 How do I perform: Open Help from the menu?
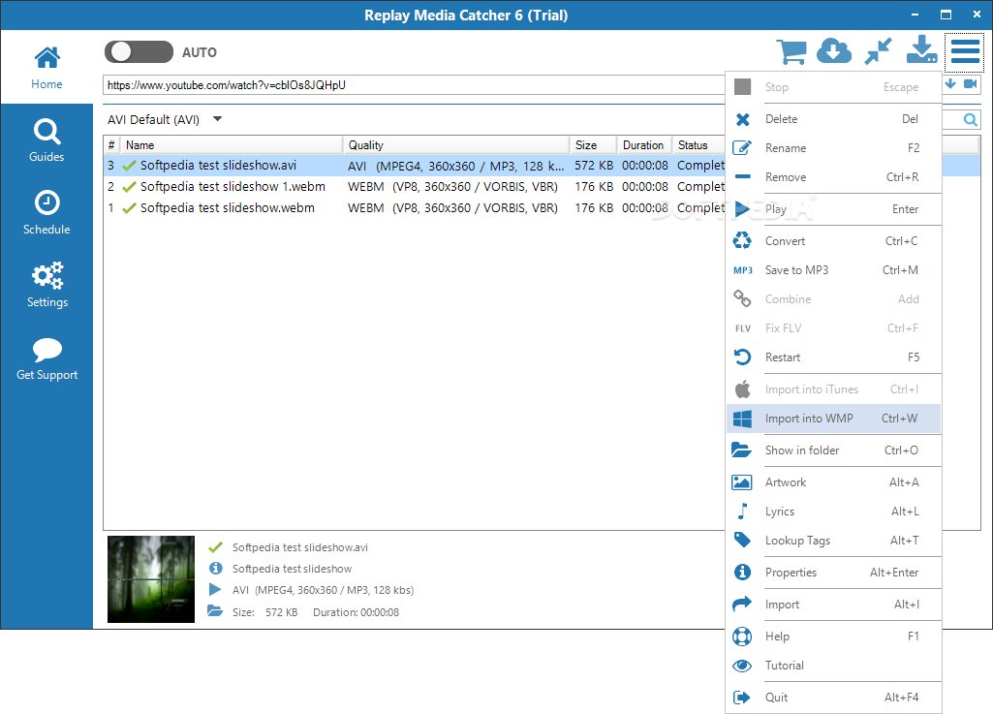[x=833, y=636]
